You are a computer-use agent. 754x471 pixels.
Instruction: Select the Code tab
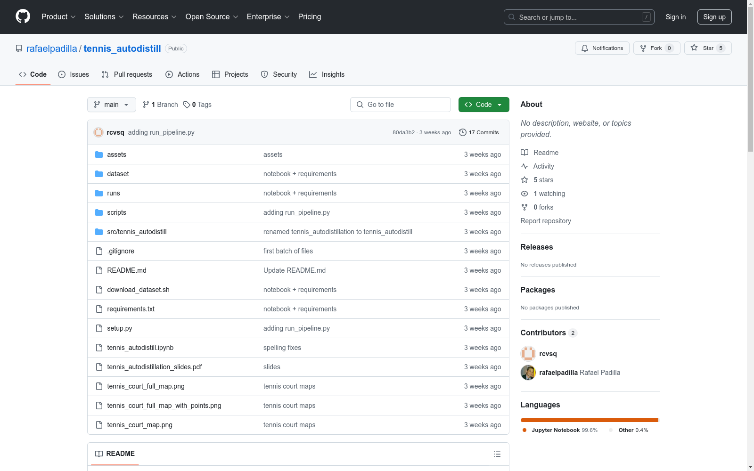pyautogui.click(x=33, y=74)
